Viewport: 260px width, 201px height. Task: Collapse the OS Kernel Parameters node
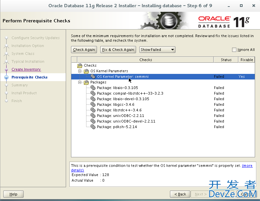pos(80,71)
